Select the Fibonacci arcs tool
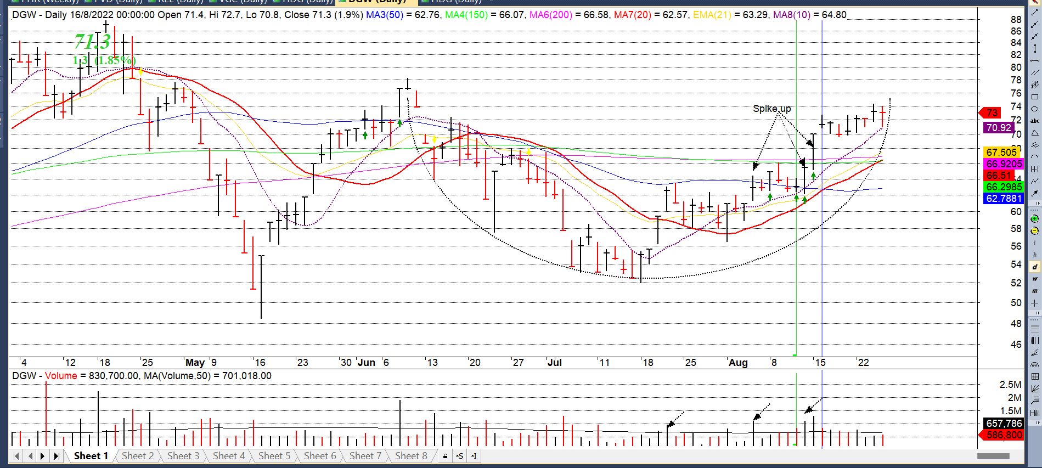 pyautogui.click(x=1035, y=364)
